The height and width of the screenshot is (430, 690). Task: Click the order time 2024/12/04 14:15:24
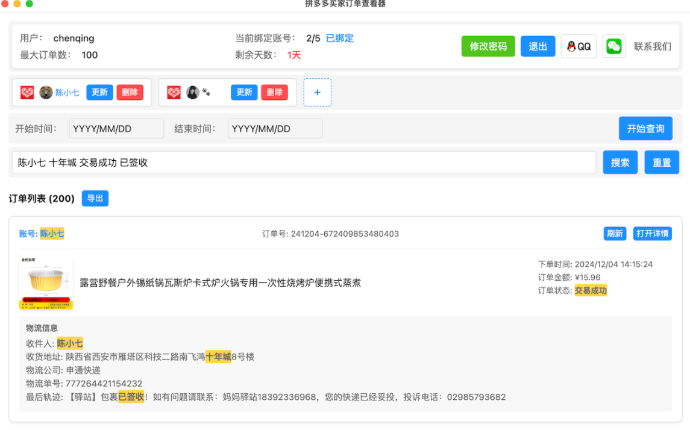(x=614, y=264)
